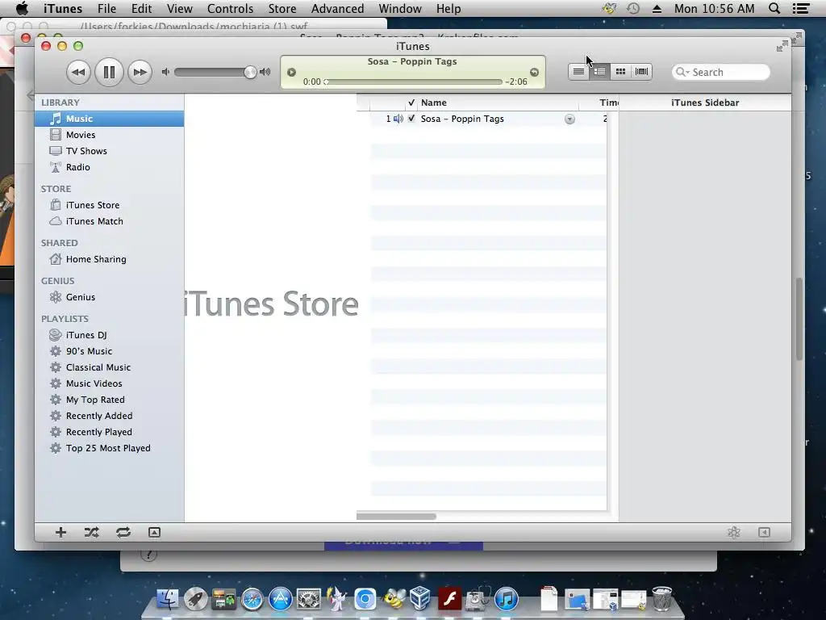Toggle shuffle mode
The width and height of the screenshot is (826, 620).
point(92,533)
